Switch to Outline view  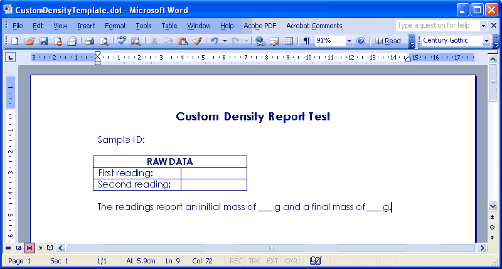[x=40, y=248]
